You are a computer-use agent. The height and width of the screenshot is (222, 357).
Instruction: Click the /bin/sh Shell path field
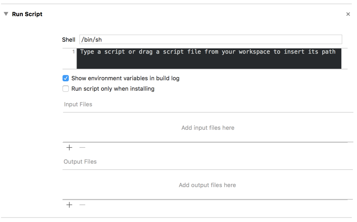(211, 39)
